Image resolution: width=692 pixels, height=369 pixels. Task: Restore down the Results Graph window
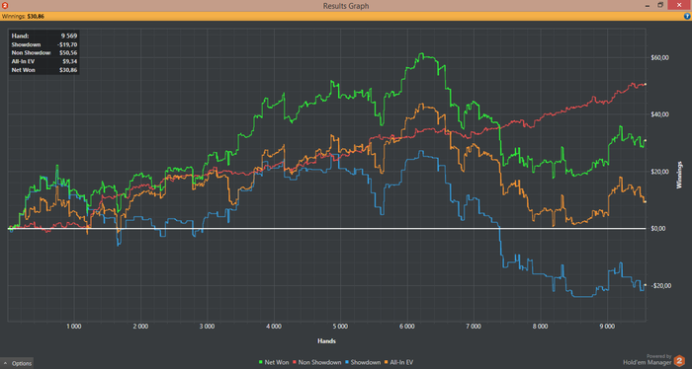point(660,5)
